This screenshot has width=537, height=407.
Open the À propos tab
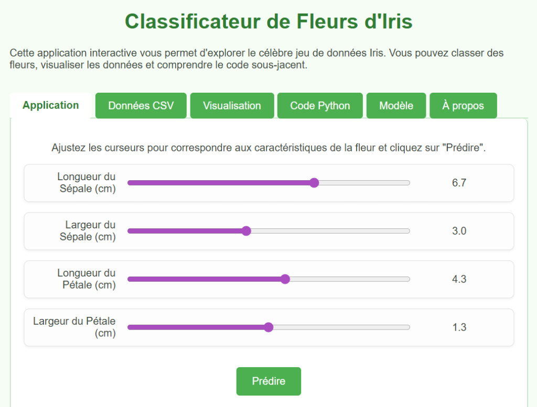click(x=463, y=105)
